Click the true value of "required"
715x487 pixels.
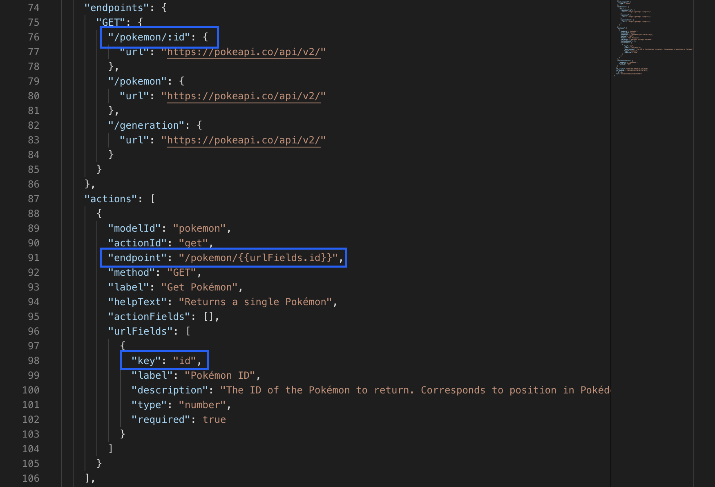[214, 420]
